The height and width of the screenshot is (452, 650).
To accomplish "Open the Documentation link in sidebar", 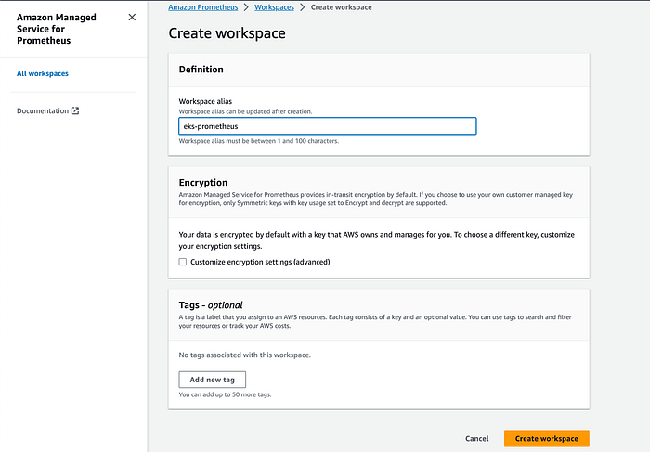I will (43, 111).
